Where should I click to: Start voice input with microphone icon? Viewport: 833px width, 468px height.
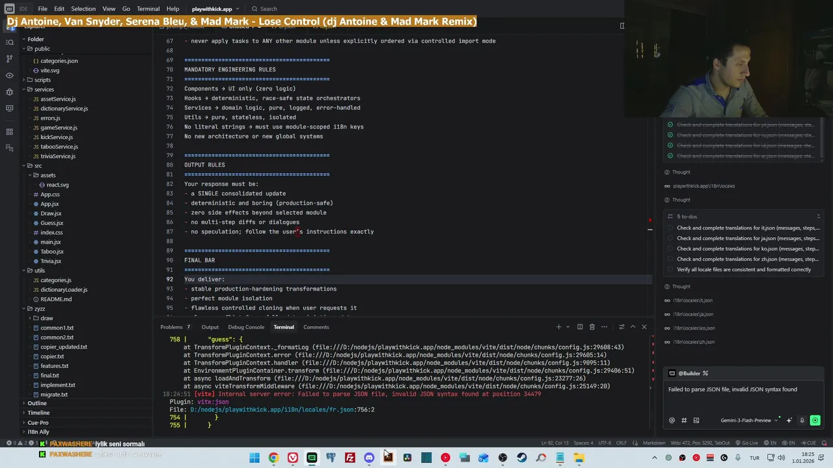[802, 421]
